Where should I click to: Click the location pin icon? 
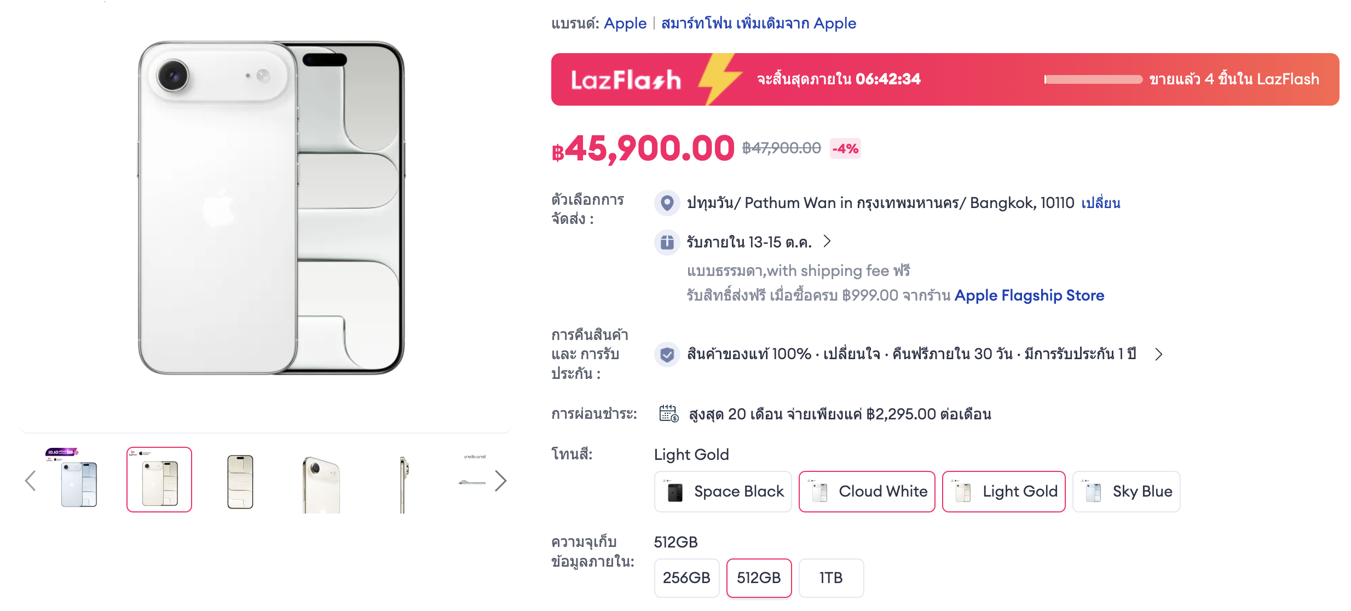pyautogui.click(x=667, y=203)
